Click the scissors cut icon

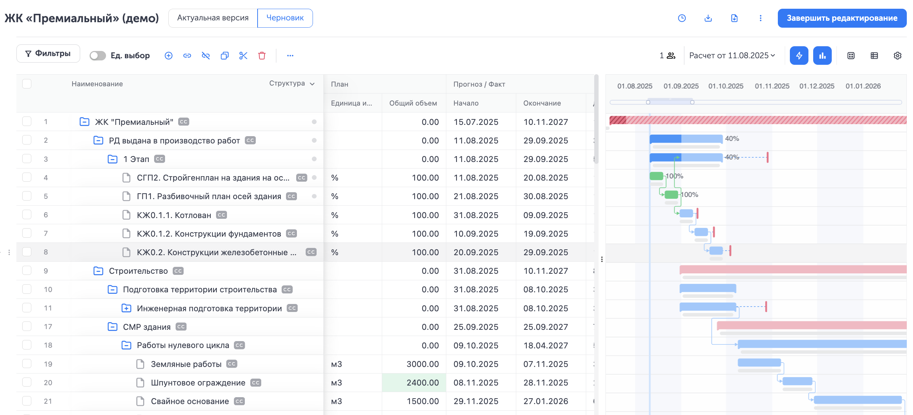tap(243, 56)
